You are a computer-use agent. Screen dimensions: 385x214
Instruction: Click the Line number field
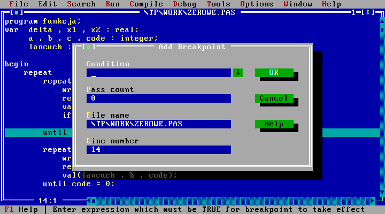pyautogui.click(x=158, y=150)
